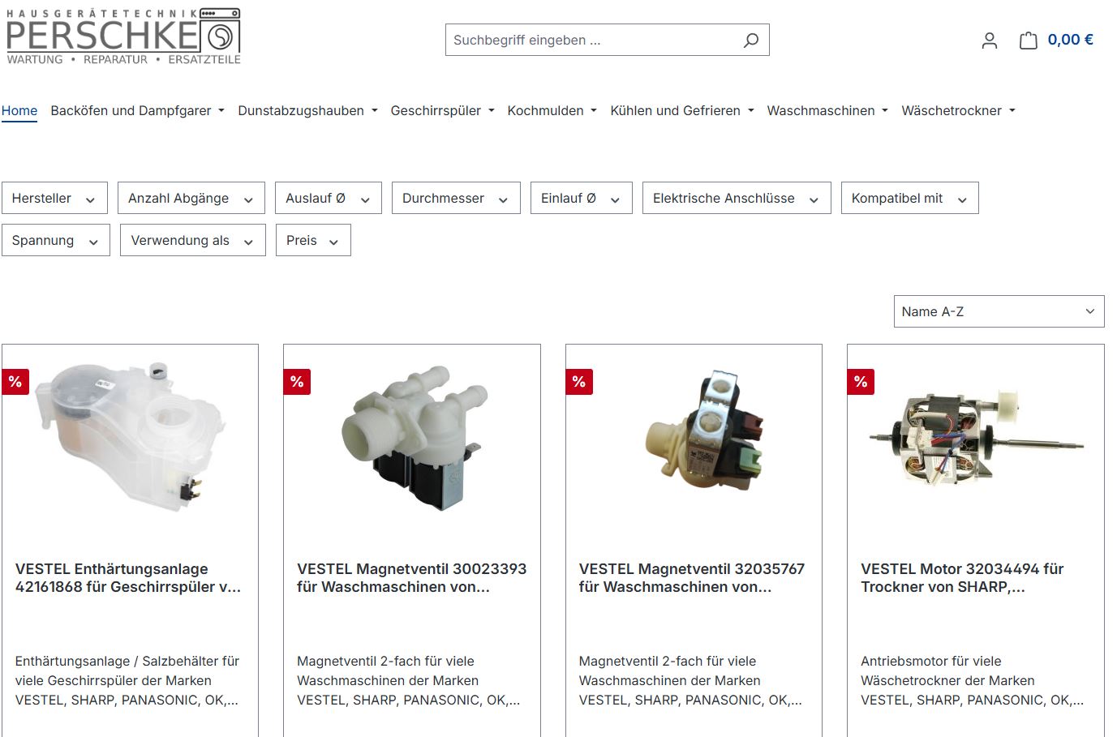Screen dimensions: 1117x737
Task: Open the Elektrische Anschlüsse filter
Action: tap(736, 199)
